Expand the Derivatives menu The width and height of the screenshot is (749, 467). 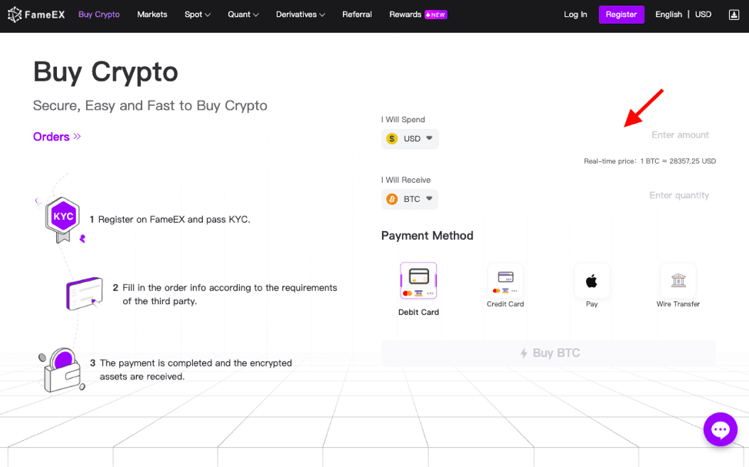300,15
